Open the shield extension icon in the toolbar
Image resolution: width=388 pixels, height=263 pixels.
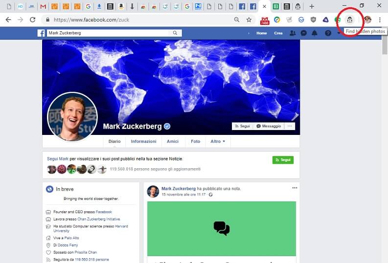(313, 20)
